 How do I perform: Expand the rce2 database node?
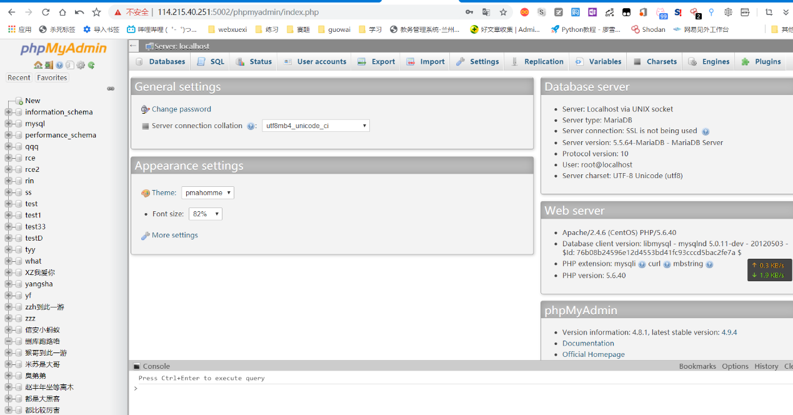(x=8, y=169)
